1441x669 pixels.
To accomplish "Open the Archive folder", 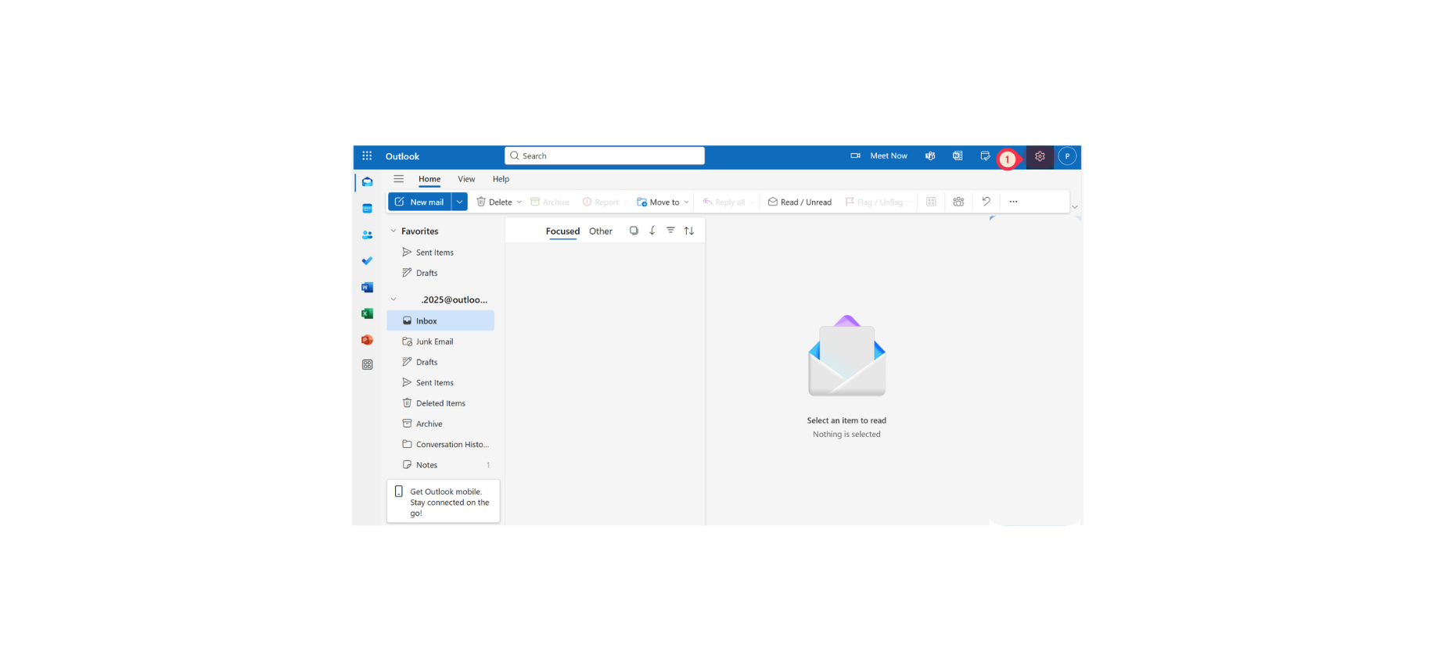I will (440, 424).
